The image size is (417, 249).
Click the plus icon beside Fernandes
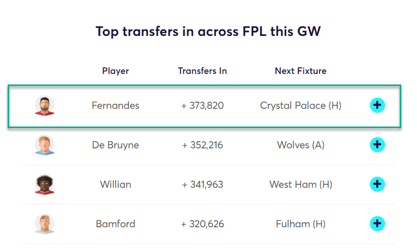(x=377, y=105)
